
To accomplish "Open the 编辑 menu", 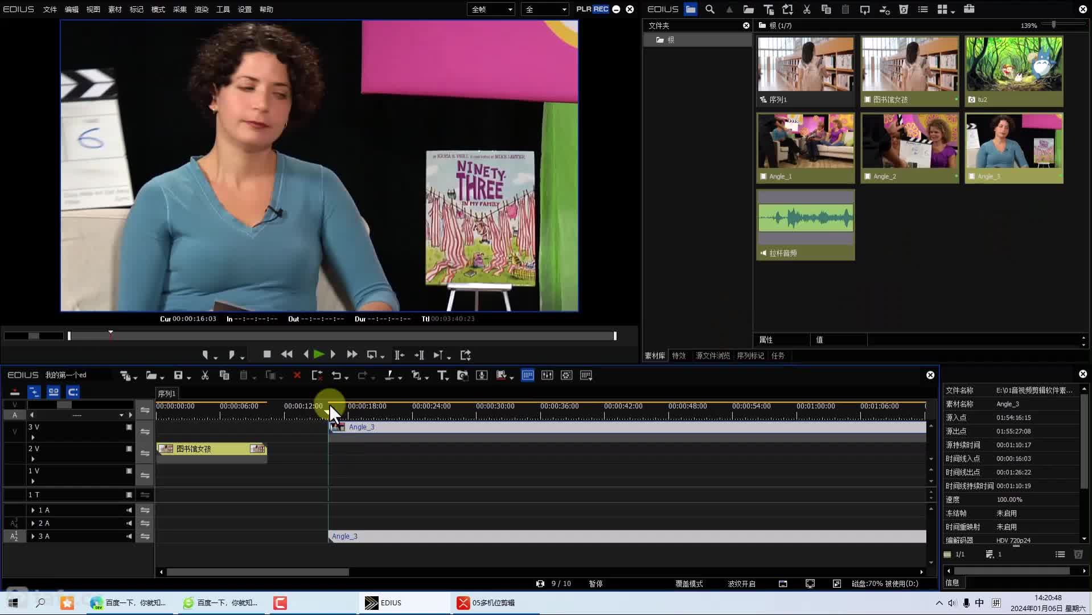I will [72, 9].
